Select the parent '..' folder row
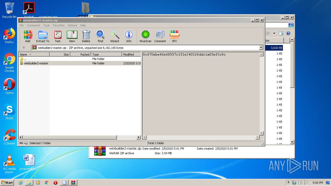The image size is (331, 186). pyautogui.click(x=80, y=59)
